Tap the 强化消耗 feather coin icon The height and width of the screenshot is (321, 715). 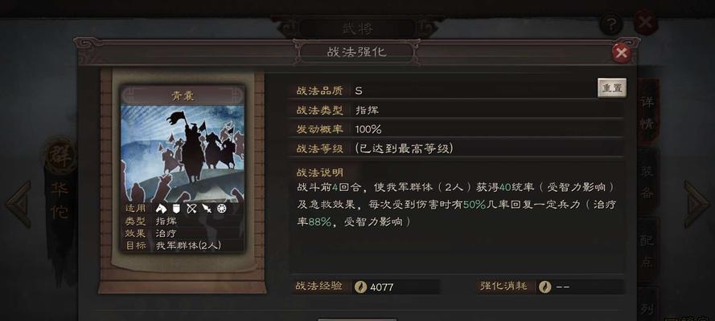[545, 287]
